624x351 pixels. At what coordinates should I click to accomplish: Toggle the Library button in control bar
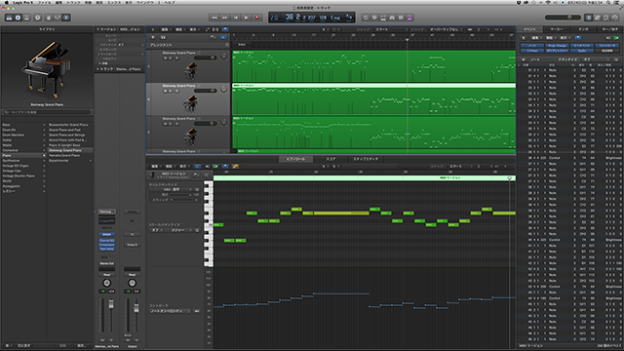(x=9, y=18)
